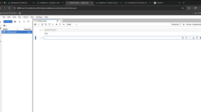Save the notebook with the floppy icon

[x=35, y=24]
